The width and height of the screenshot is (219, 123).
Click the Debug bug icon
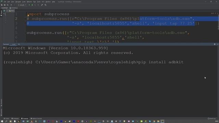[x=32, y=5]
